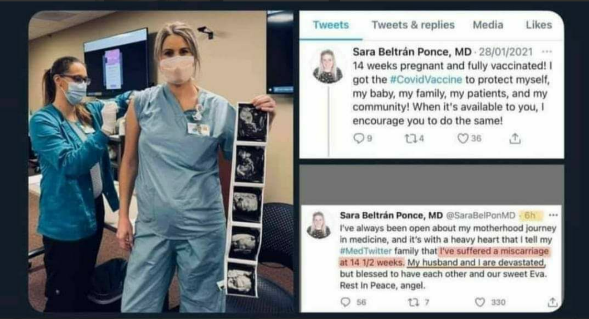
Task: Retweet the fully vaccinated tweet
Action: pos(409,138)
